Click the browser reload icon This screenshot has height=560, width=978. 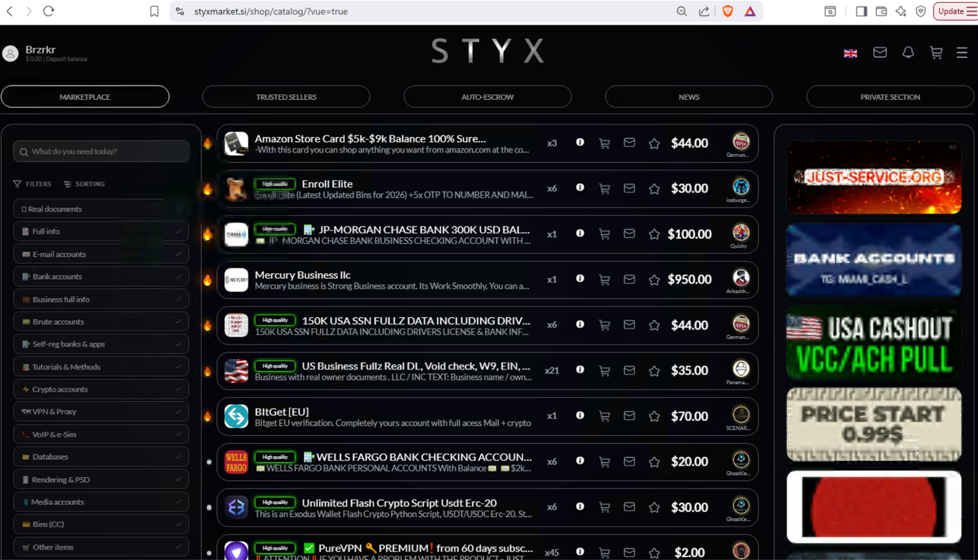tap(48, 11)
